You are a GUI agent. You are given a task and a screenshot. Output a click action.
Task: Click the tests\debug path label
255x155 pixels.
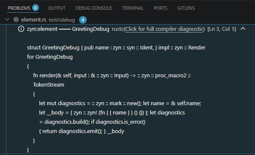tap(62, 20)
